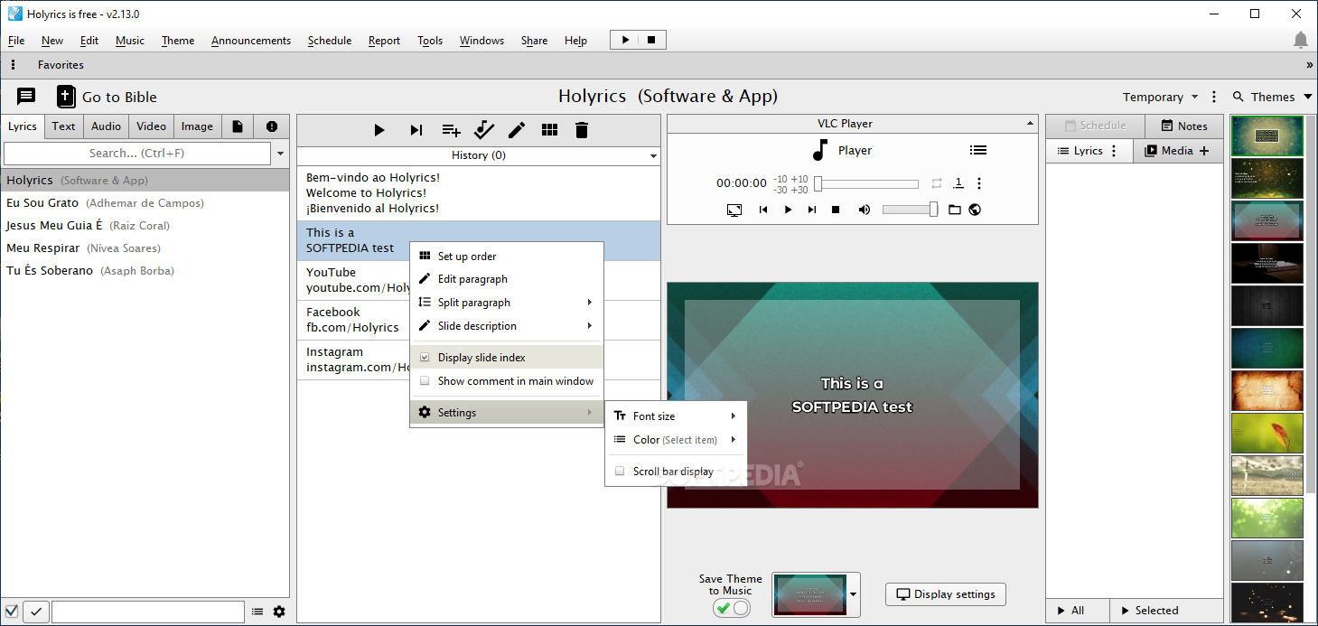Viewport: 1318px width, 626px height.
Task: Expand the History (0) dropdown
Action: click(654, 156)
